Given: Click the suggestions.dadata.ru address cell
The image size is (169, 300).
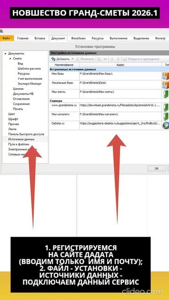Looking at the screenshot, I should coord(120,123).
